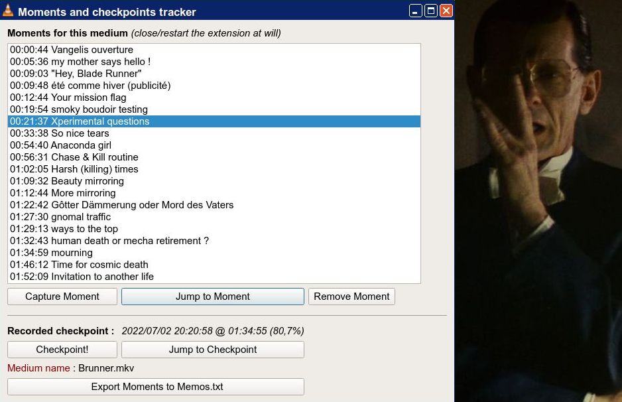The width and height of the screenshot is (622, 402).
Task: Click the VLC cone icon in title bar
Action: coord(7,11)
